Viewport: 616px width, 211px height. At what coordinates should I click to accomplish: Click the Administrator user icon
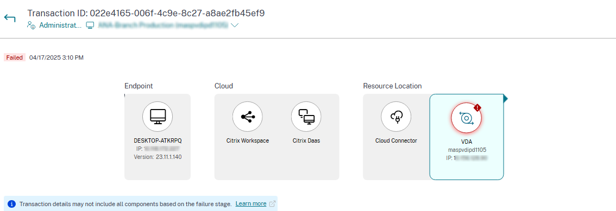click(x=32, y=25)
